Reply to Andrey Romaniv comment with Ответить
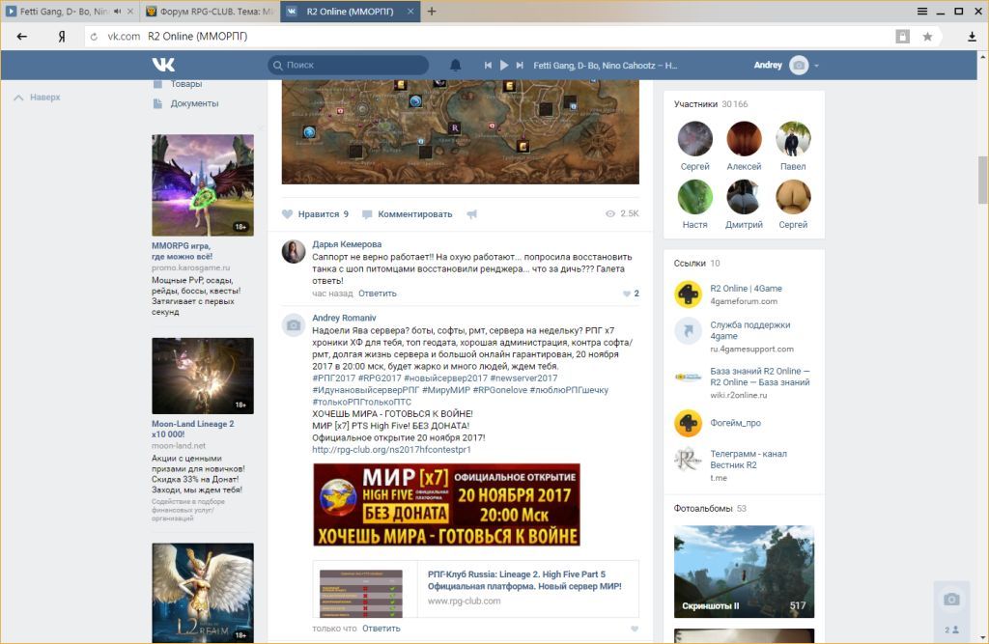The width and height of the screenshot is (989, 644). (x=381, y=629)
